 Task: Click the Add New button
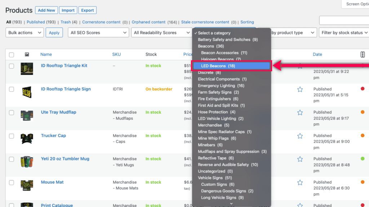point(46,10)
